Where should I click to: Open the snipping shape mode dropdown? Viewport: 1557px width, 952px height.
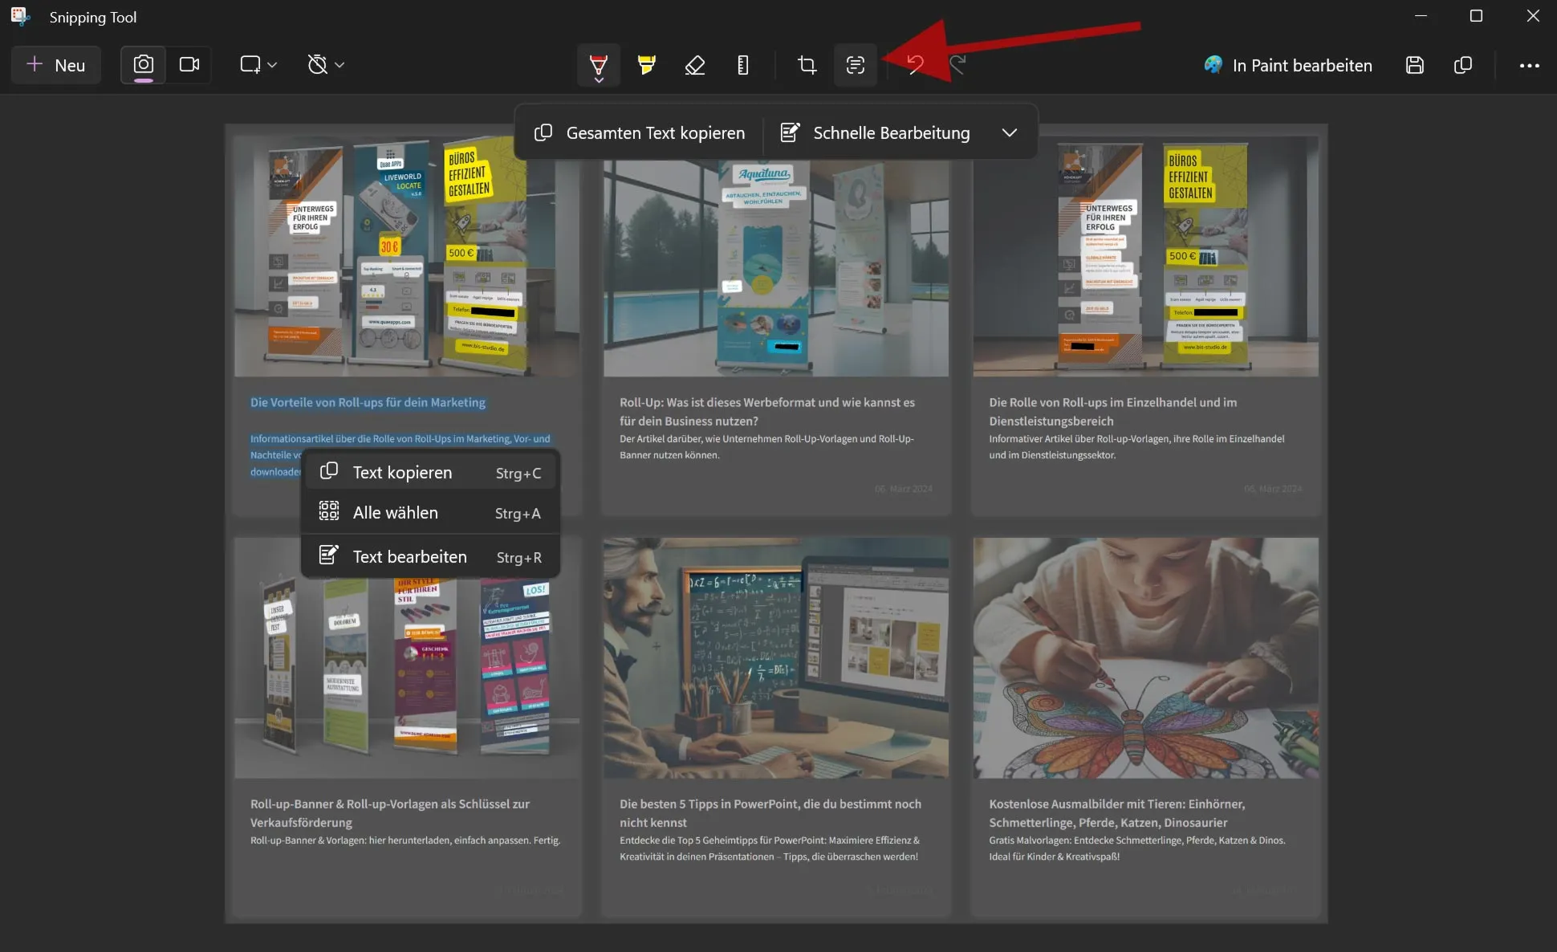tap(258, 65)
